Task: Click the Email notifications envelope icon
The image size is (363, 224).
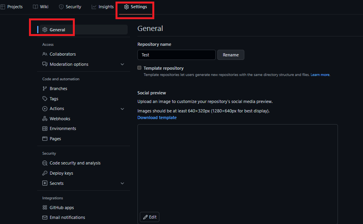Action: 45,217
